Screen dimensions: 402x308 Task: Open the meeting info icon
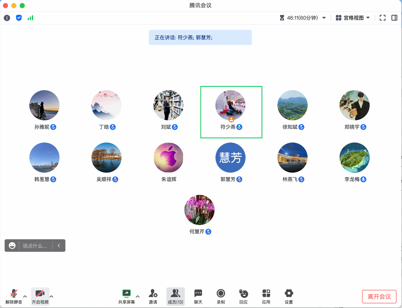tap(7, 18)
